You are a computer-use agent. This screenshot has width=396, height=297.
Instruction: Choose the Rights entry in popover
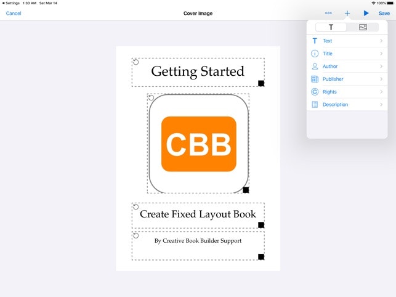coord(347,92)
